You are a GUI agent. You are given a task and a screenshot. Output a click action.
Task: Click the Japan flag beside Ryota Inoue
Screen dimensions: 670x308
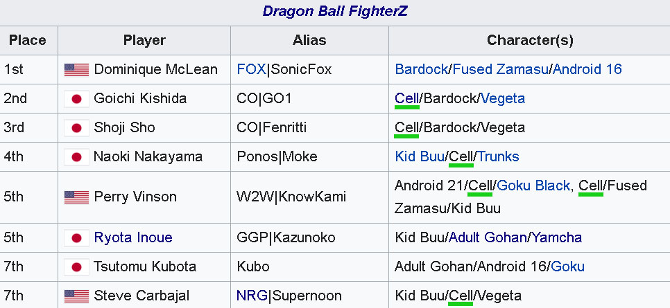76,237
